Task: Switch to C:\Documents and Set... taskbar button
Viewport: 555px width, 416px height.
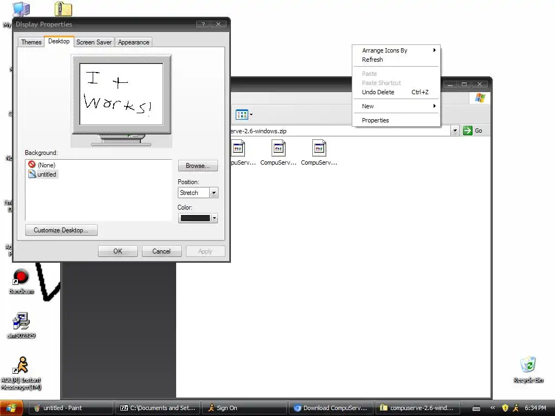Action: (158, 408)
